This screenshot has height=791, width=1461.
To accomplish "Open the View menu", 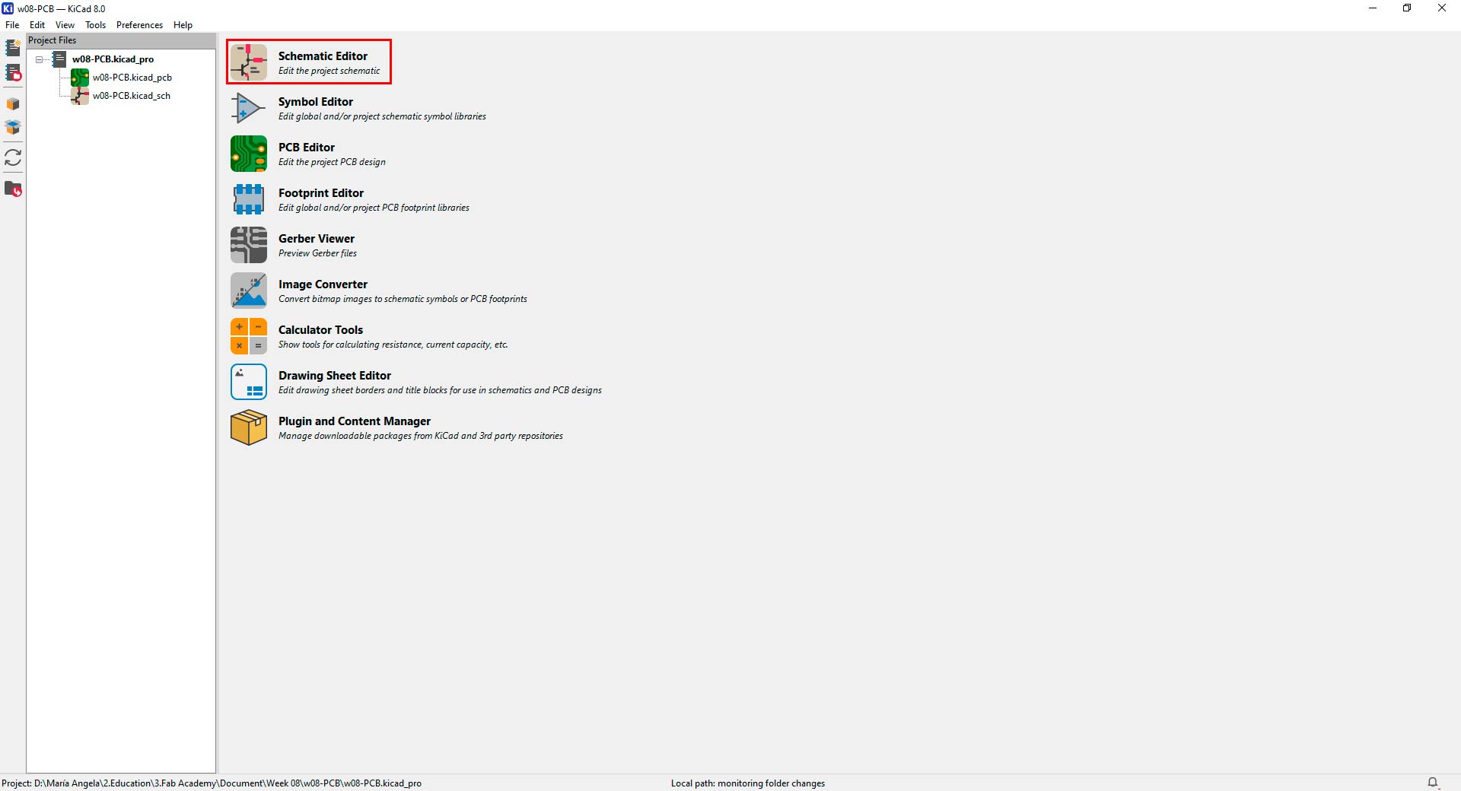I will point(65,25).
